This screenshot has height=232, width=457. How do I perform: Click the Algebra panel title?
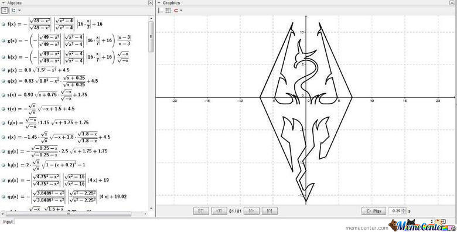pos(14,3)
